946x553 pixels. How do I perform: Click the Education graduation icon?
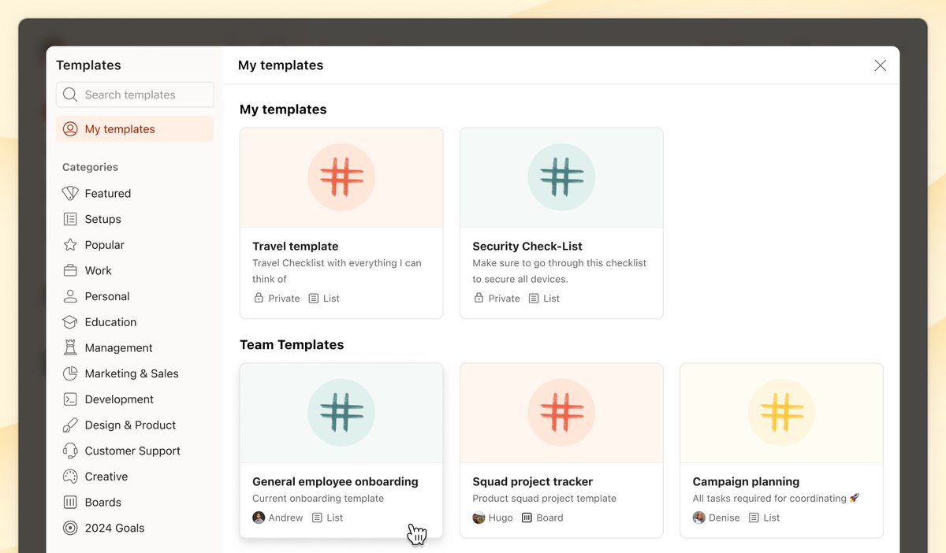pyautogui.click(x=70, y=321)
